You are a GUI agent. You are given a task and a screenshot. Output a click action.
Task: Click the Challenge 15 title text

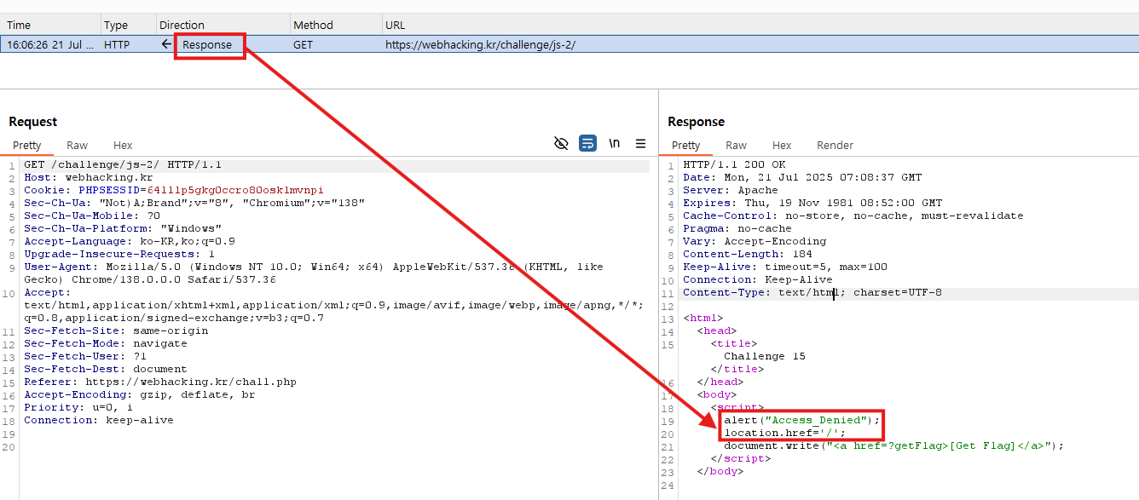tap(765, 357)
